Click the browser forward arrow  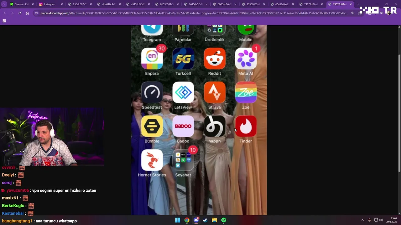tap(12, 13)
